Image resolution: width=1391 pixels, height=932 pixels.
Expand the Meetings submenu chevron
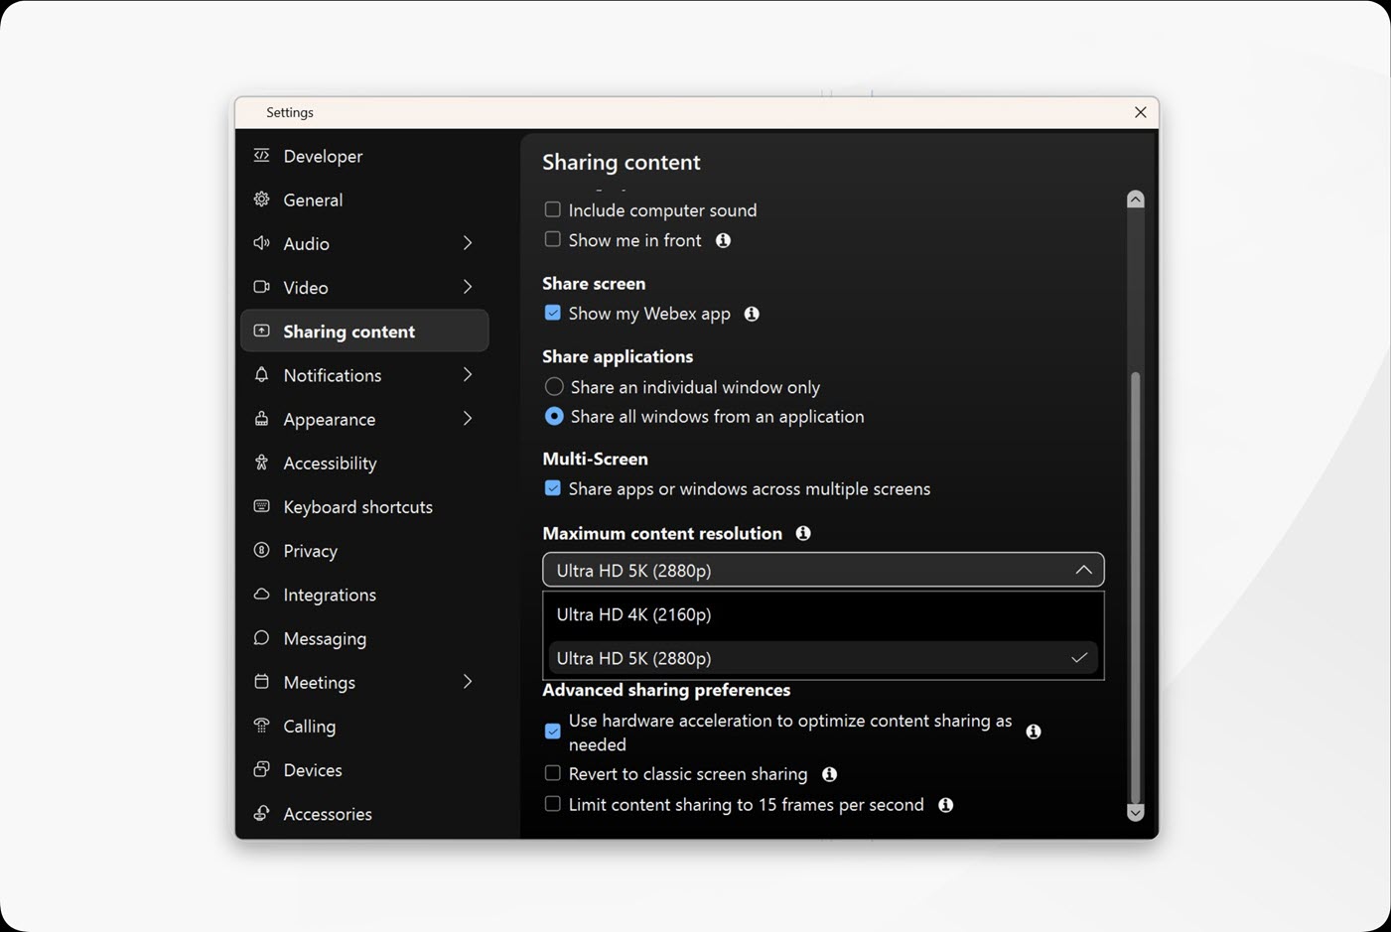click(x=467, y=682)
